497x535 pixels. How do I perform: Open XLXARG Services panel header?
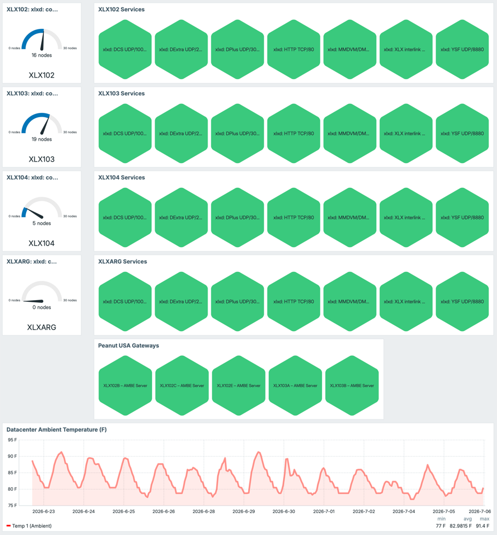tap(123, 262)
